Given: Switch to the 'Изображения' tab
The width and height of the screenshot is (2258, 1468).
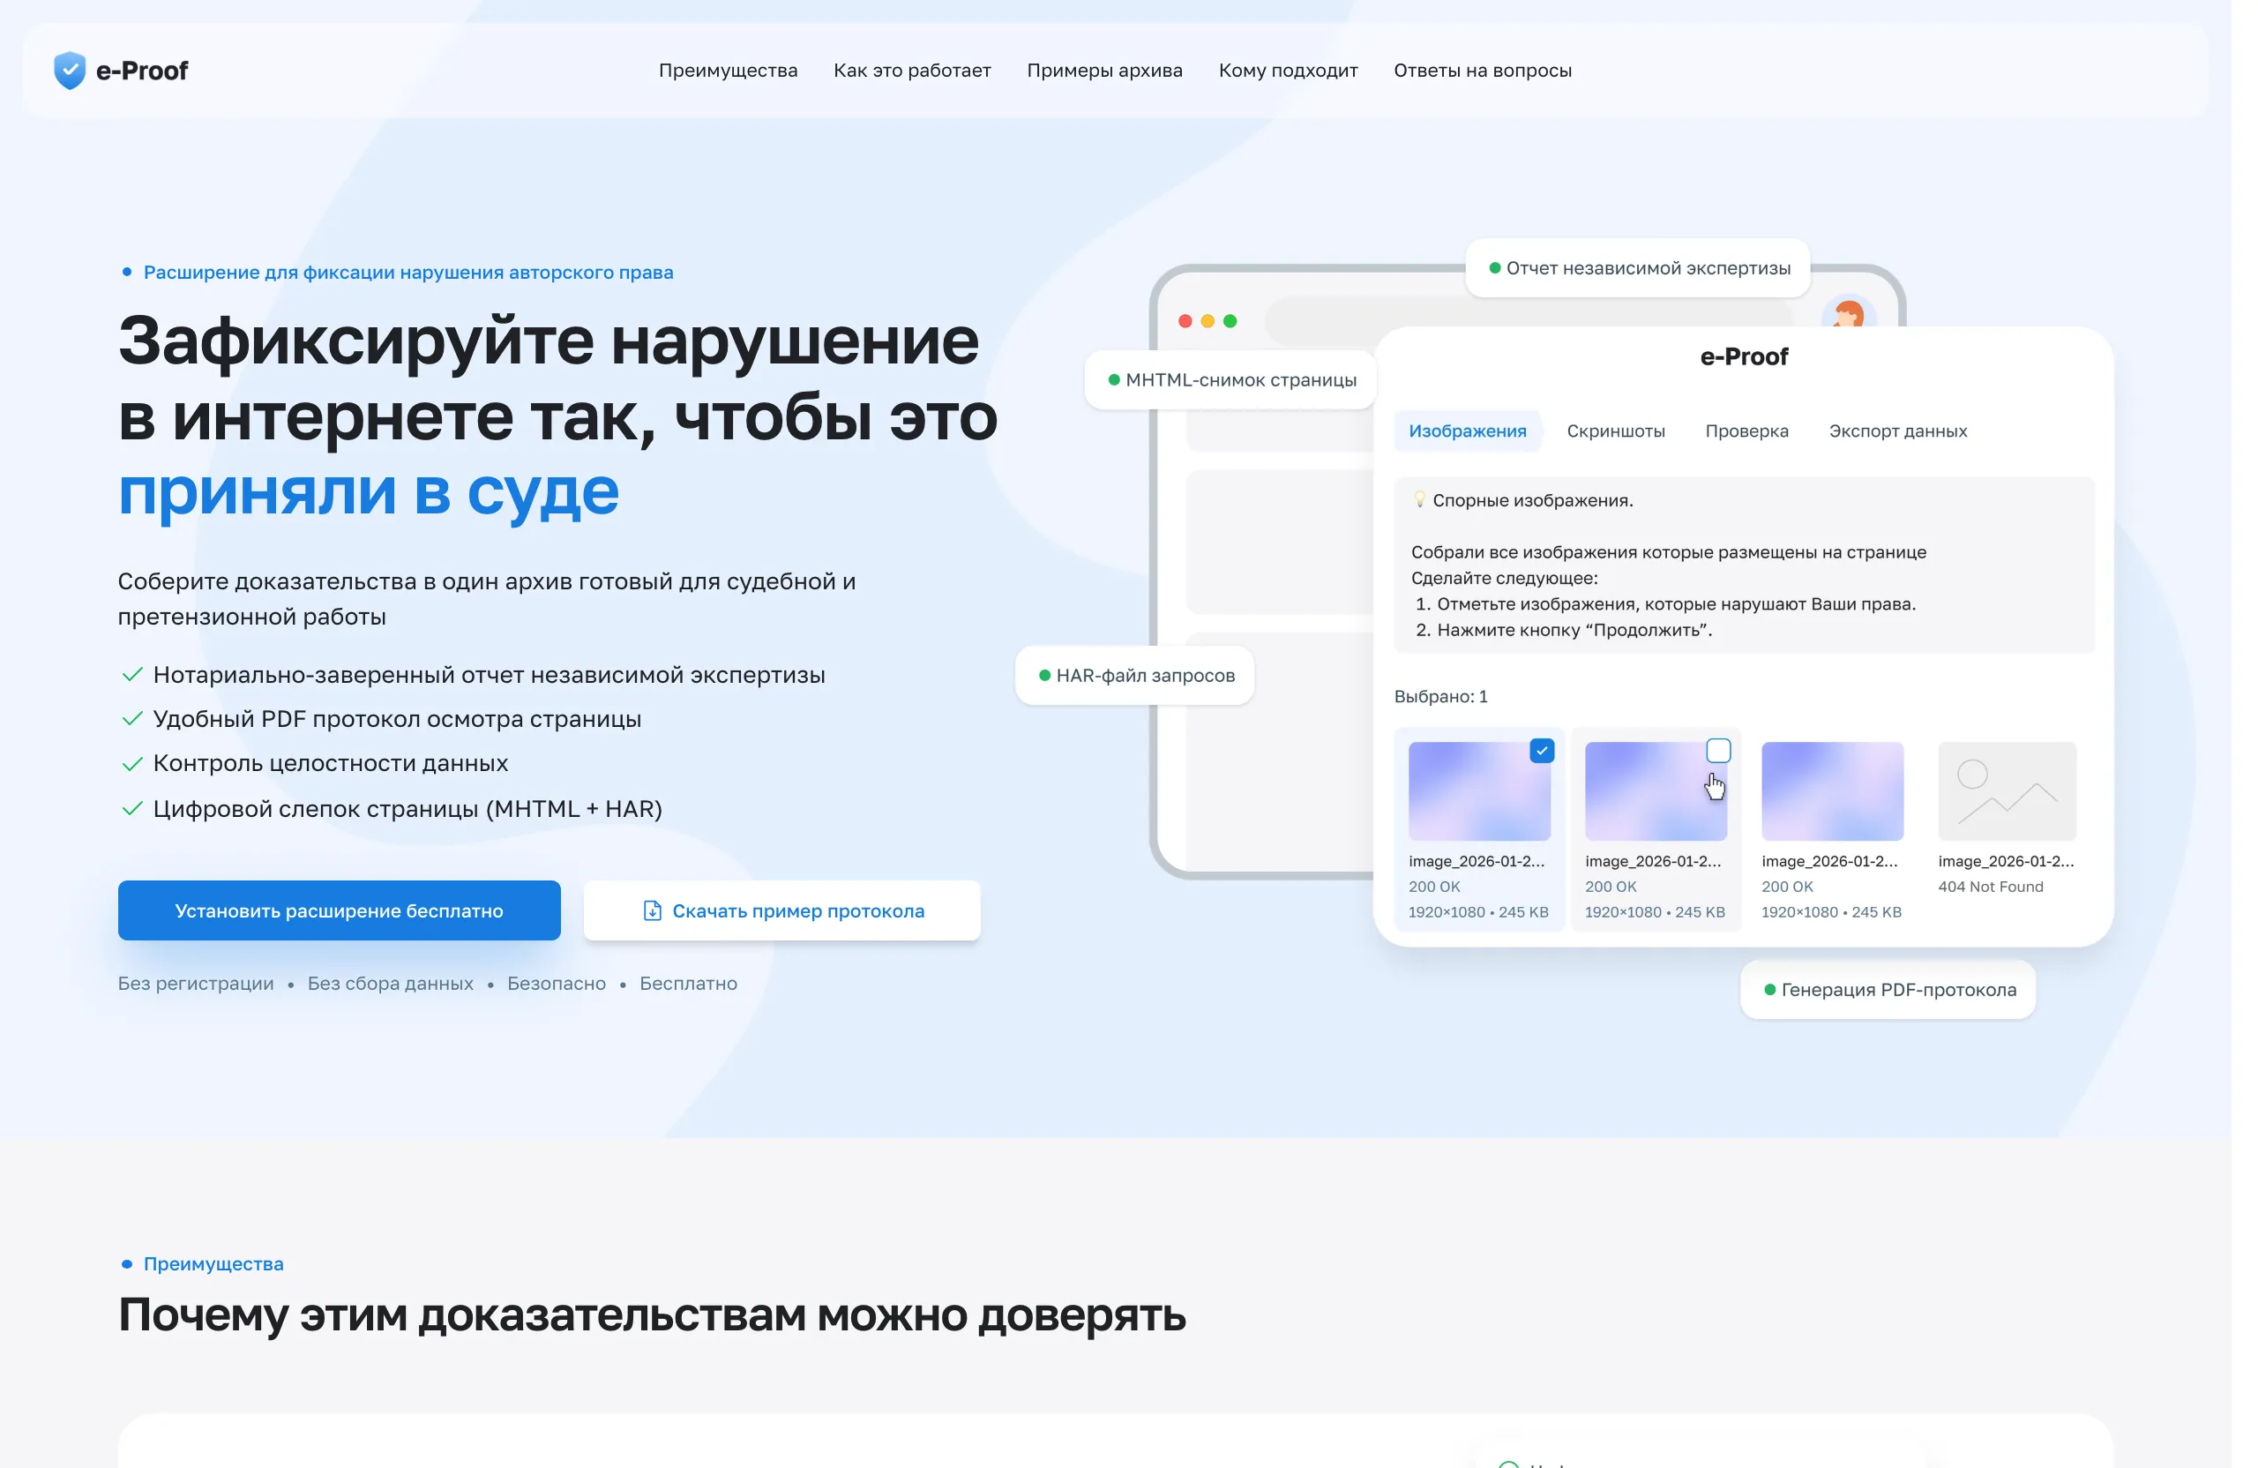Looking at the screenshot, I should (x=1468, y=431).
